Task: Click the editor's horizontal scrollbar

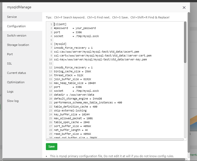Action: tap(115, 139)
